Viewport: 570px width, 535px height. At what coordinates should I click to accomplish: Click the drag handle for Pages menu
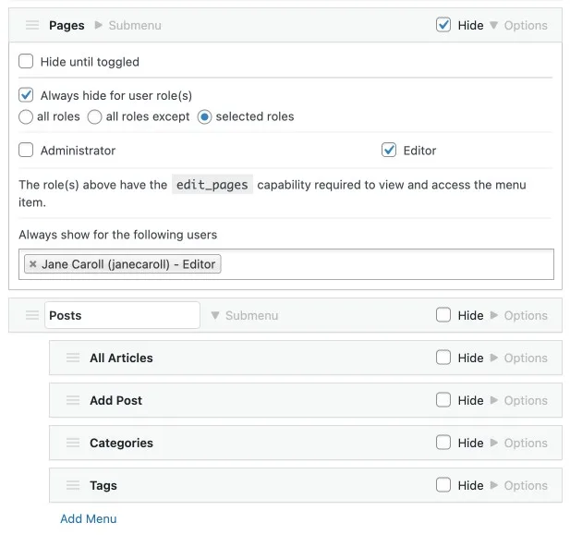(32, 26)
